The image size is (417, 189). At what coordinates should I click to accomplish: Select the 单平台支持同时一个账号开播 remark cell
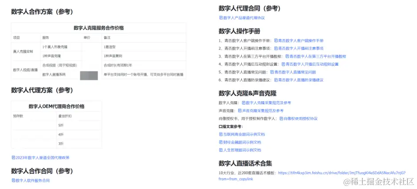click(143, 75)
